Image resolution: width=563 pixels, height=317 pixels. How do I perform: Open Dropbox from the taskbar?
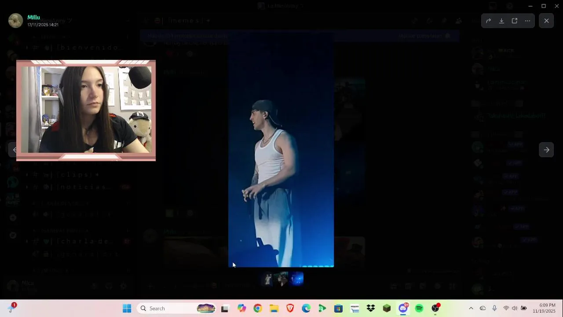[371, 308]
